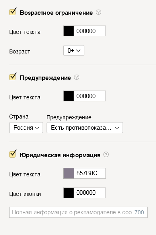Focus the Цвет иконки hex field

click(90, 193)
